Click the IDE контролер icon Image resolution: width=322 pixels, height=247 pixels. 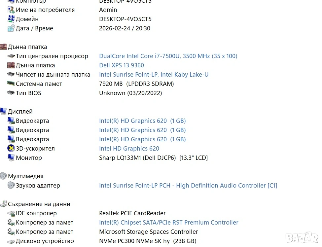tap(11, 213)
